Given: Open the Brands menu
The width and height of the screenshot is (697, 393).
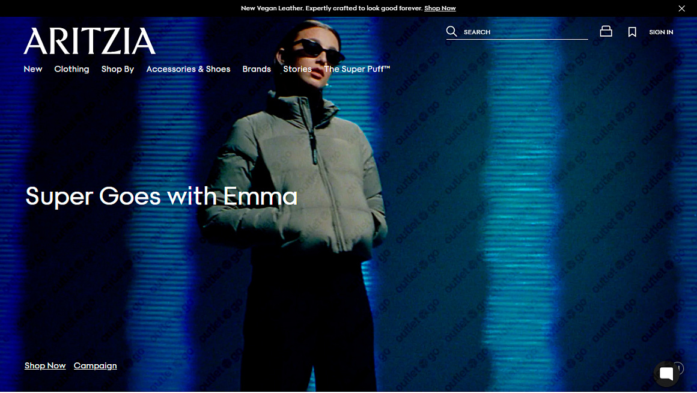Looking at the screenshot, I should tap(257, 69).
